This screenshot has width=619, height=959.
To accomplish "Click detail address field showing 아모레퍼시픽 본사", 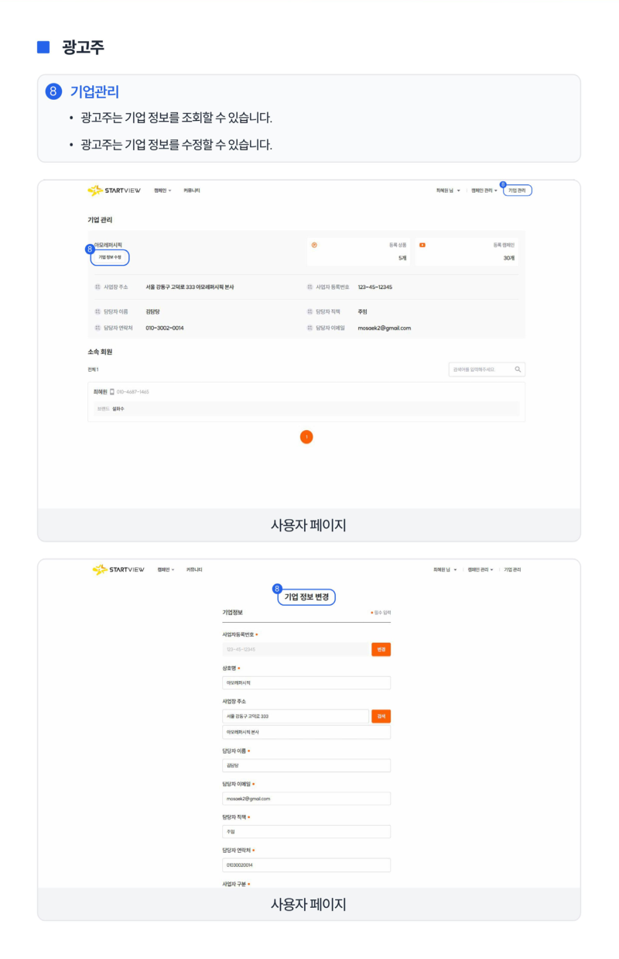I will coord(306,732).
